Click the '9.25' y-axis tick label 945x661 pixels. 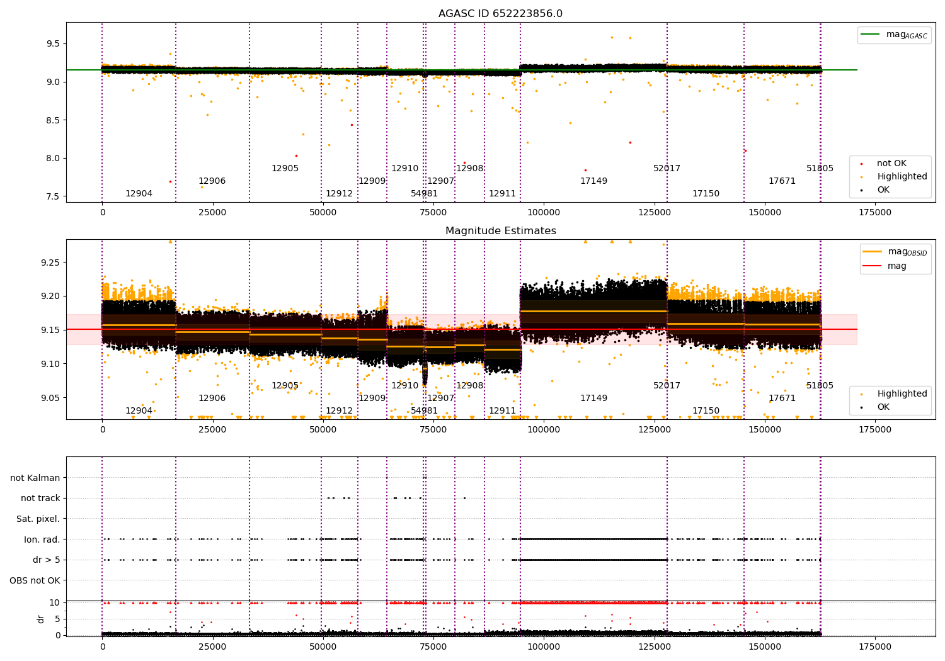click(50, 263)
